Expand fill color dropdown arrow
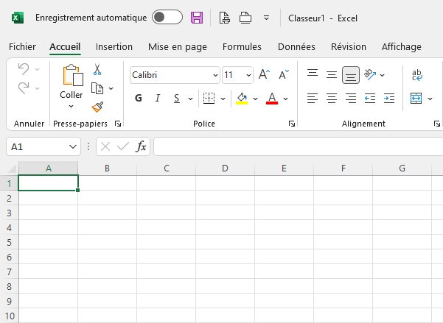443x323 pixels. pos(255,99)
